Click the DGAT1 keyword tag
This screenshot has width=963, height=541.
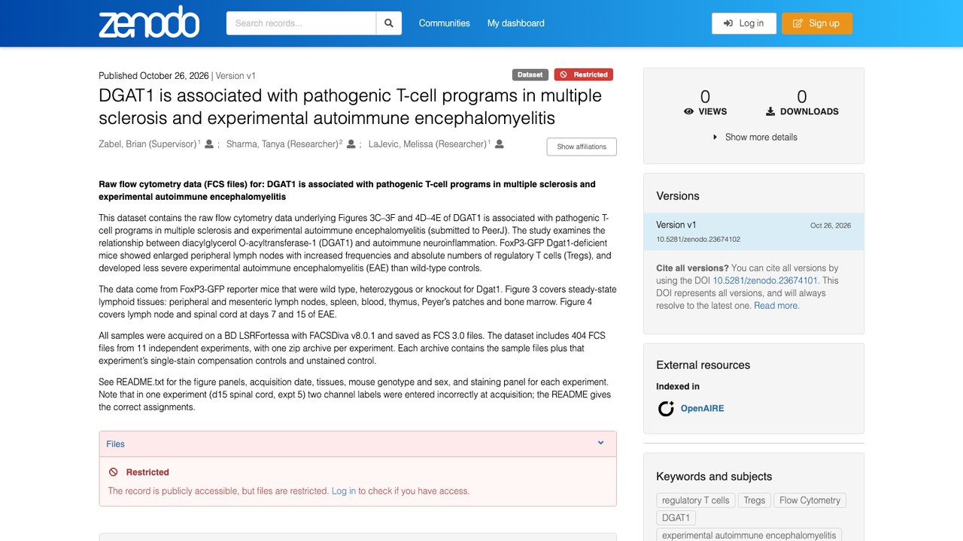coord(676,518)
